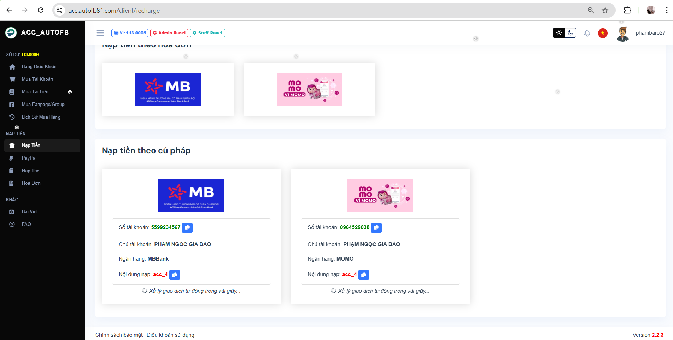Click the user avatar cartoon image
Viewport: 673px width, 340px height.
tap(623, 34)
